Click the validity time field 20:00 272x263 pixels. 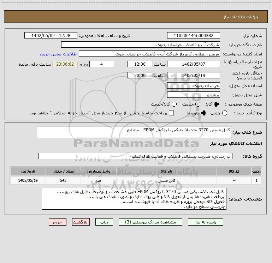click(140, 75)
